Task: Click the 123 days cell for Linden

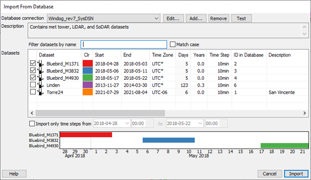Action: 184,85
